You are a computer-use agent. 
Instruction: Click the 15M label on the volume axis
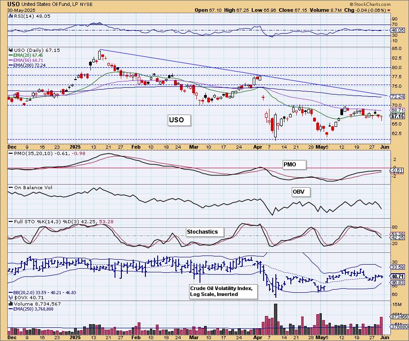click(x=396, y=304)
